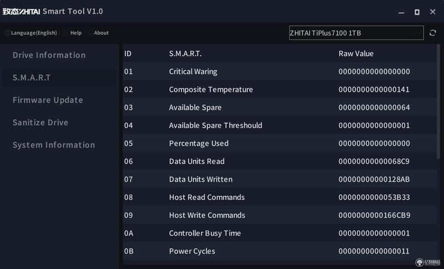Click raw value 00000000000068C9
Image resolution: width=444 pixels, height=269 pixels.
(374, 161)
